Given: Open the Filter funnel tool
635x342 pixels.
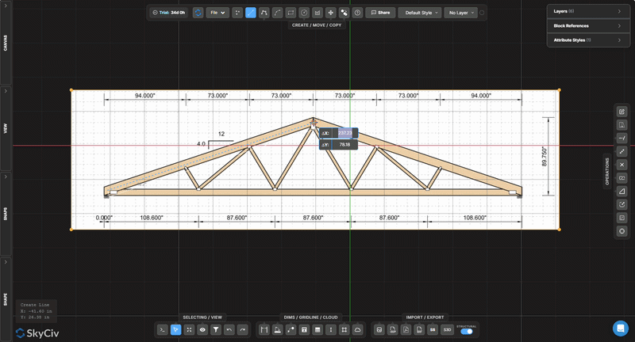Looking at the screenshot, I should [x=216, y=330].
